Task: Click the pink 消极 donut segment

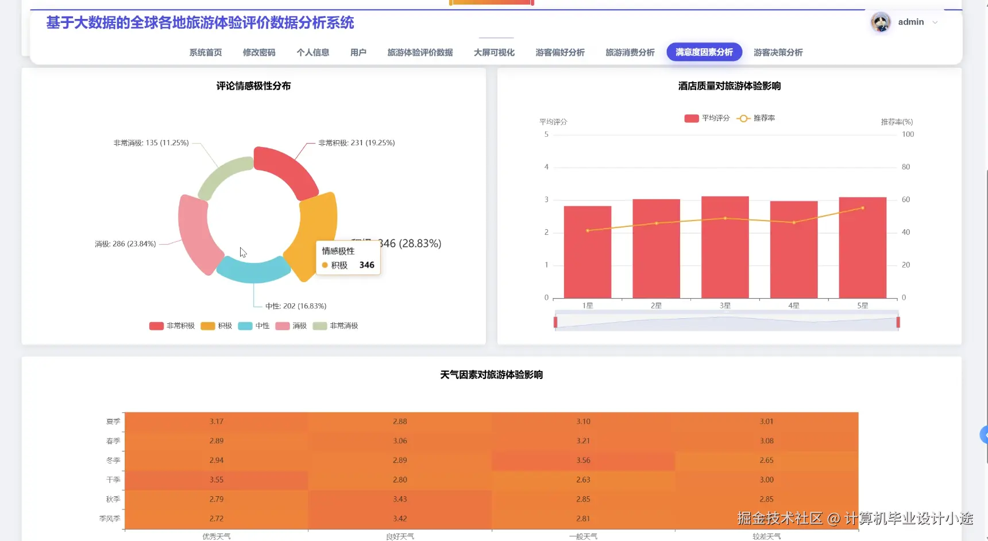Action: [195, 233]
